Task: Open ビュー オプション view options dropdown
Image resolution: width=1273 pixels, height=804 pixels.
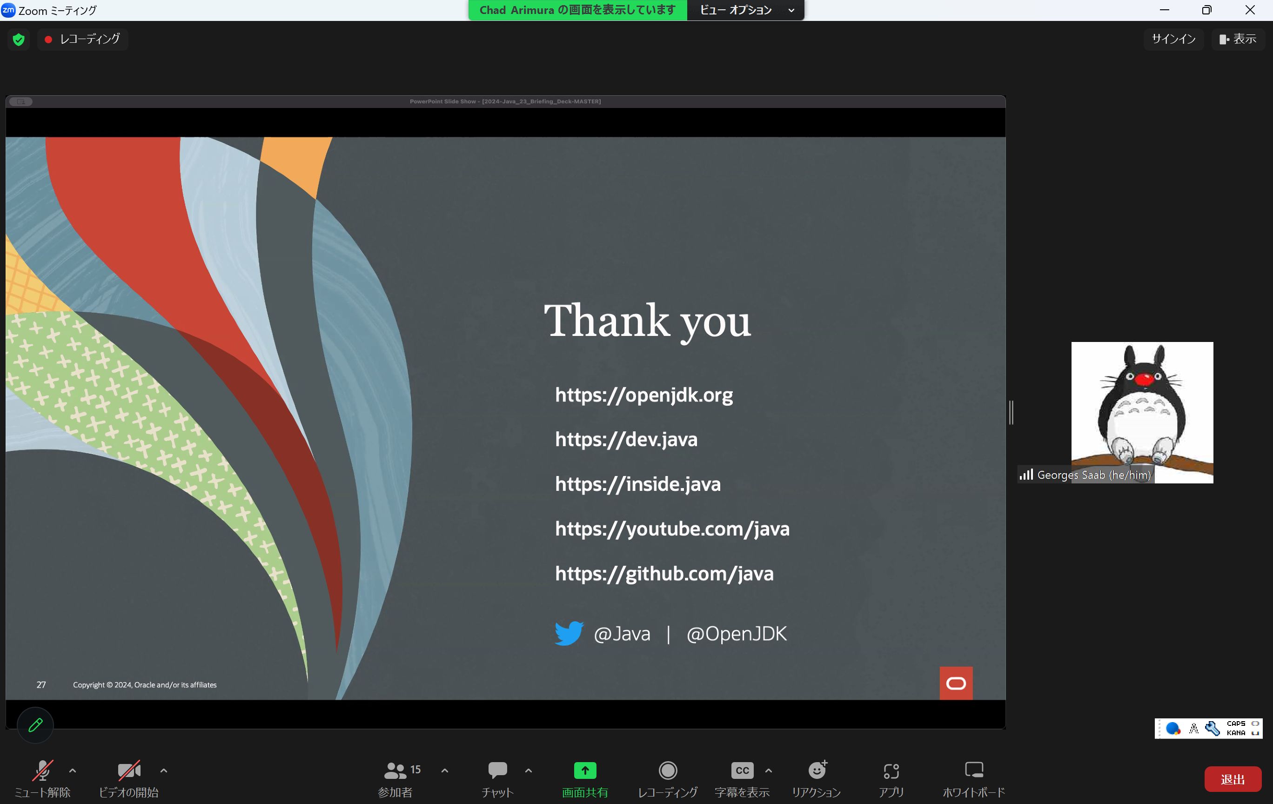Action: tap(746, 10)
